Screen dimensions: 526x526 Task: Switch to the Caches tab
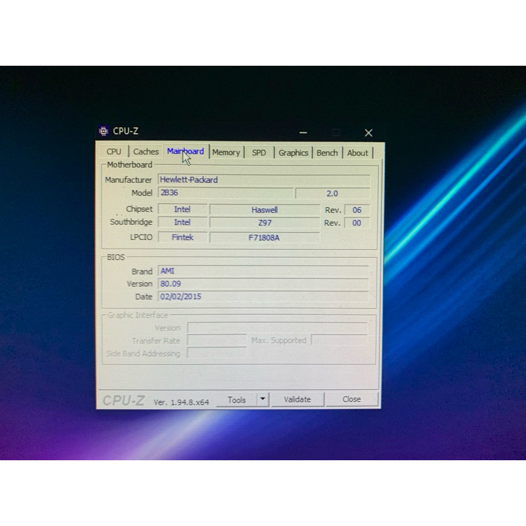(x=146, y=152)
